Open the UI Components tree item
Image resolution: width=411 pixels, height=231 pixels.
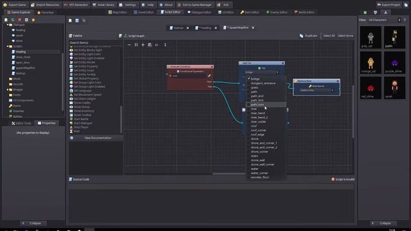coord(23,100)
